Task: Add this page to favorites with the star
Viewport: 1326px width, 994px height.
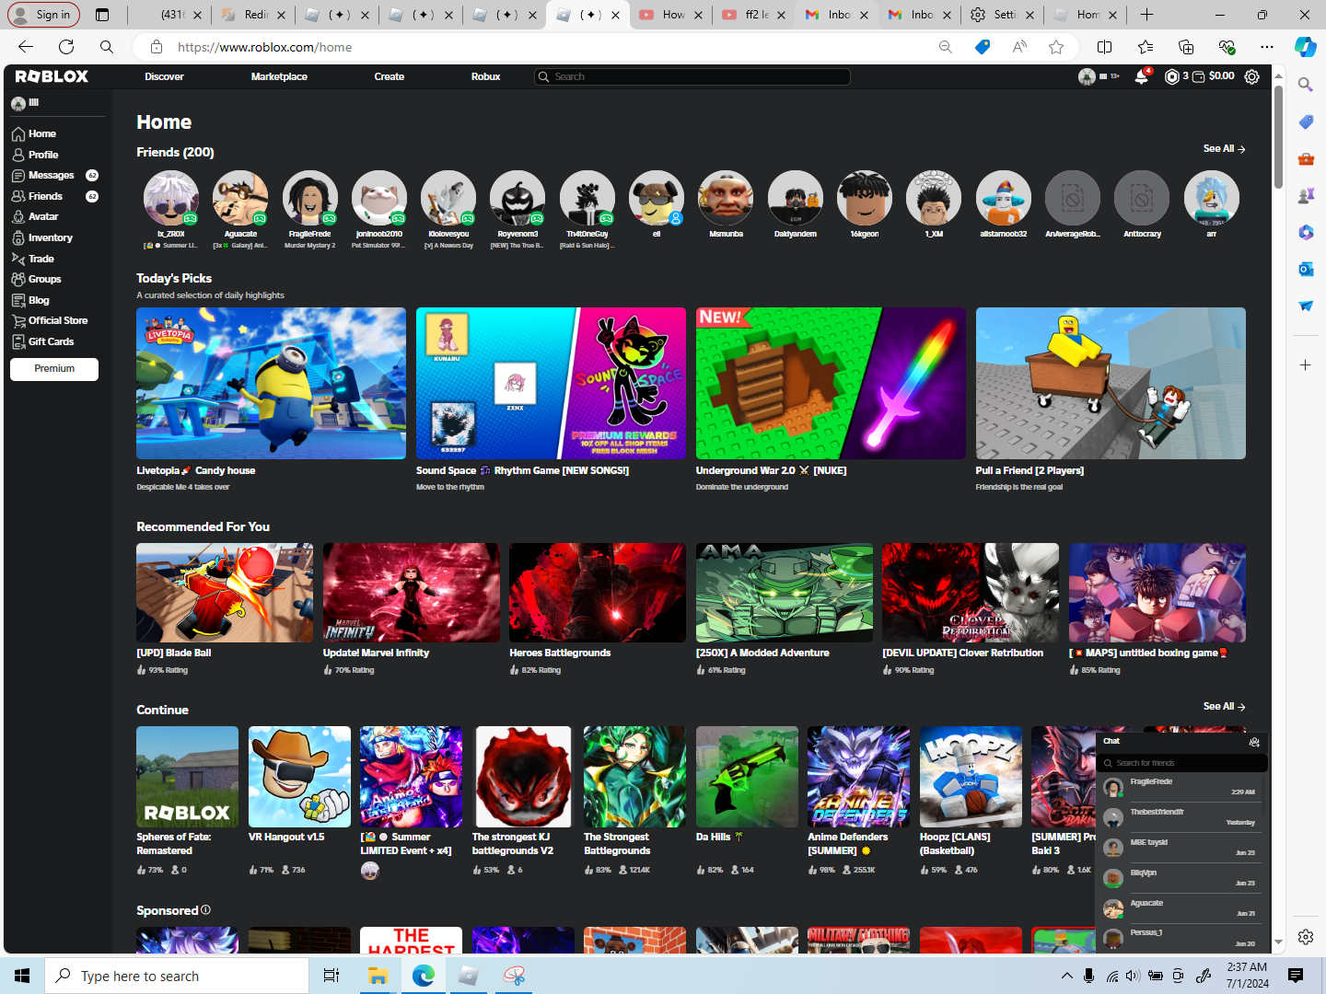Action: [1056, 47]
